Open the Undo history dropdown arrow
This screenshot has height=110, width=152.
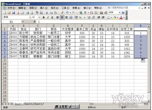pyautogui.click(x=70, y=13)
